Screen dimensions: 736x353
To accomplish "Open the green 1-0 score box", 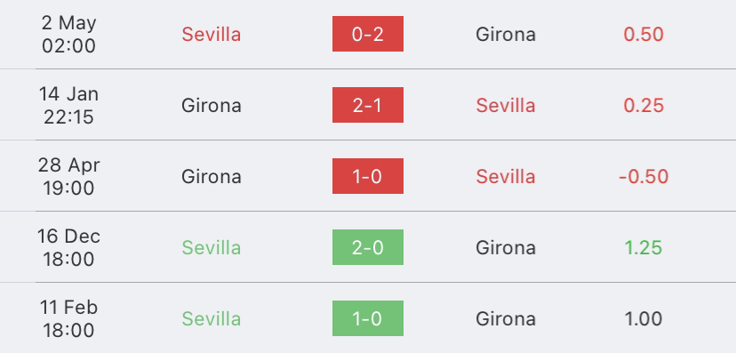I will 367,318.
